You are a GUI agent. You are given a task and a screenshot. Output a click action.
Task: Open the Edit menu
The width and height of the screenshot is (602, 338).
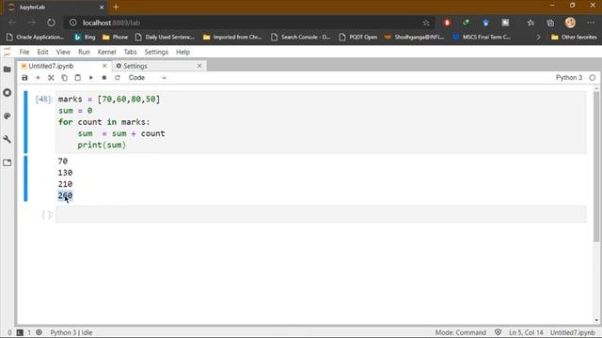tap(42, 52)
